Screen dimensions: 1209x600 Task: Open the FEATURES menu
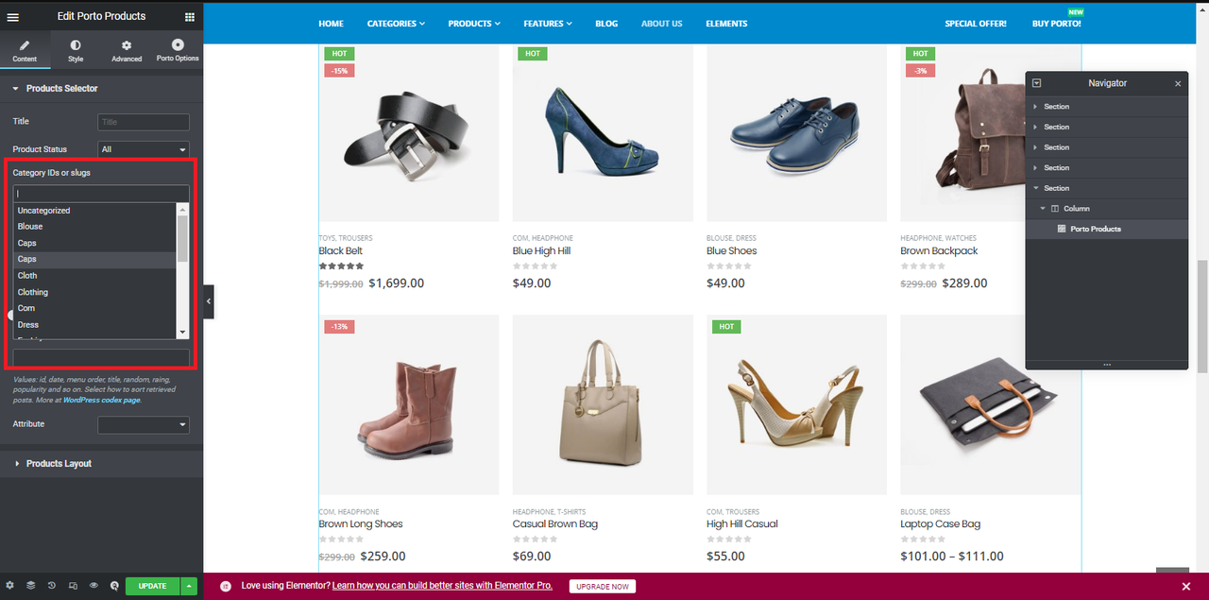coord(548,24)
